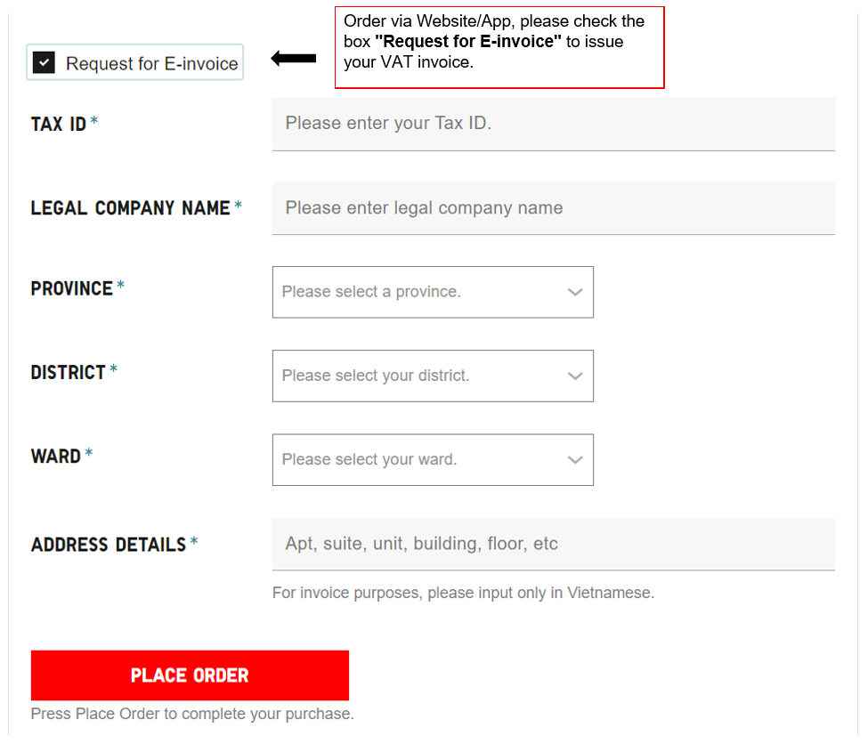
Task: Click the chevron arrow in District field
Action: point(575,376)
